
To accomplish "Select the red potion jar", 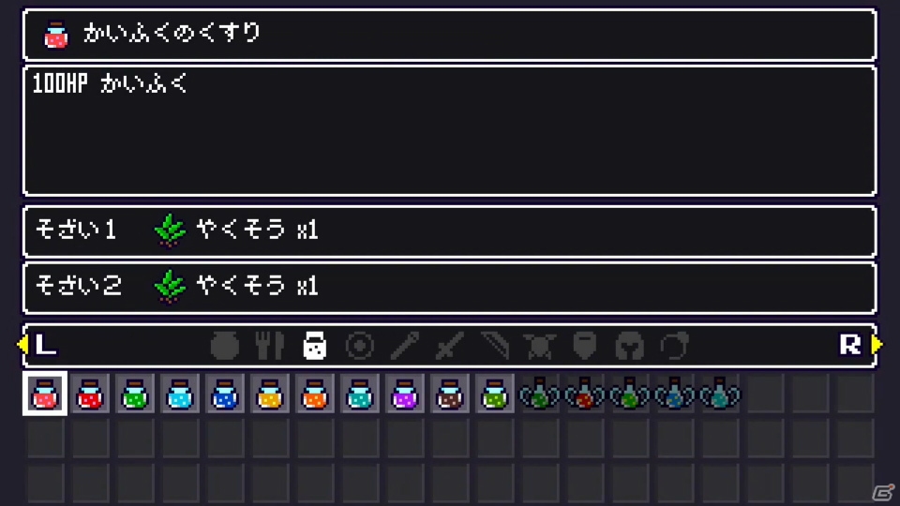I will click(x=90, y=394).
